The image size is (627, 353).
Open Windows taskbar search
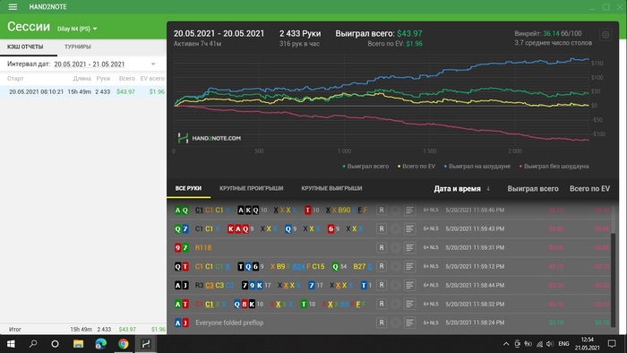[33, 344]
